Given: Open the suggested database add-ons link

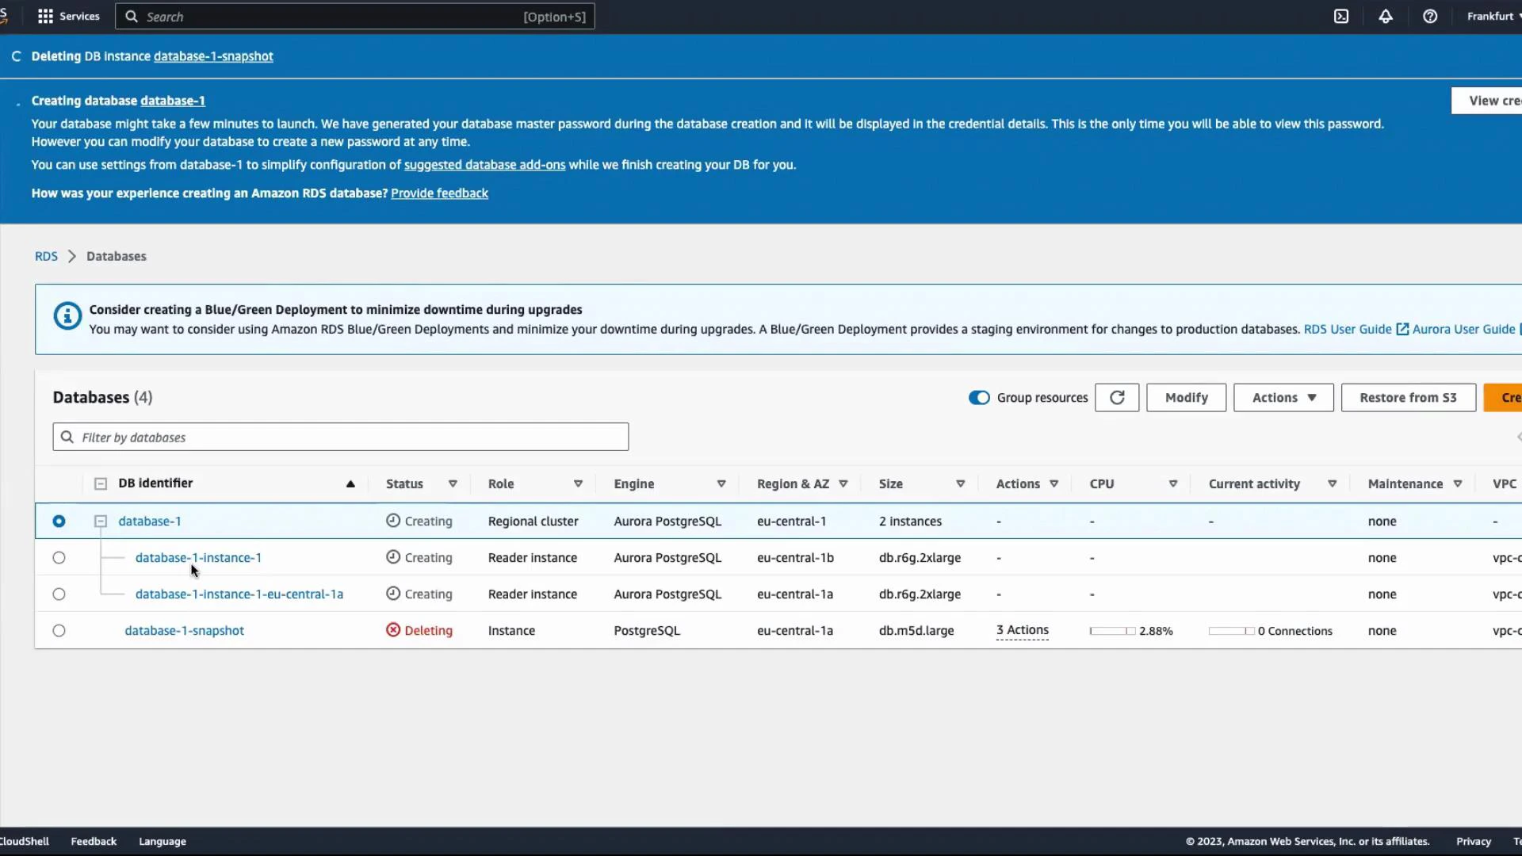Looking at the screenshot, I should [484, 165].
